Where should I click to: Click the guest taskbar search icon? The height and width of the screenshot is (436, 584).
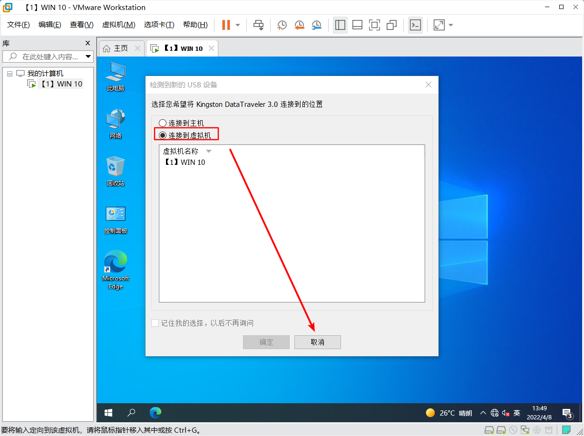coord(132,413)
